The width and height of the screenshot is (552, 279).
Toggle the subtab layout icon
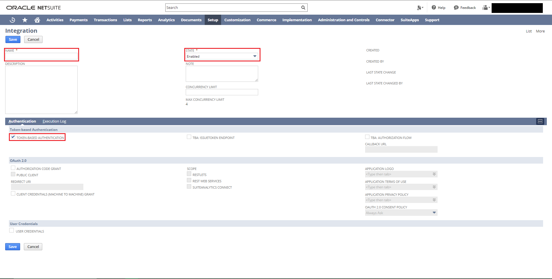click(x=540, y=121)
